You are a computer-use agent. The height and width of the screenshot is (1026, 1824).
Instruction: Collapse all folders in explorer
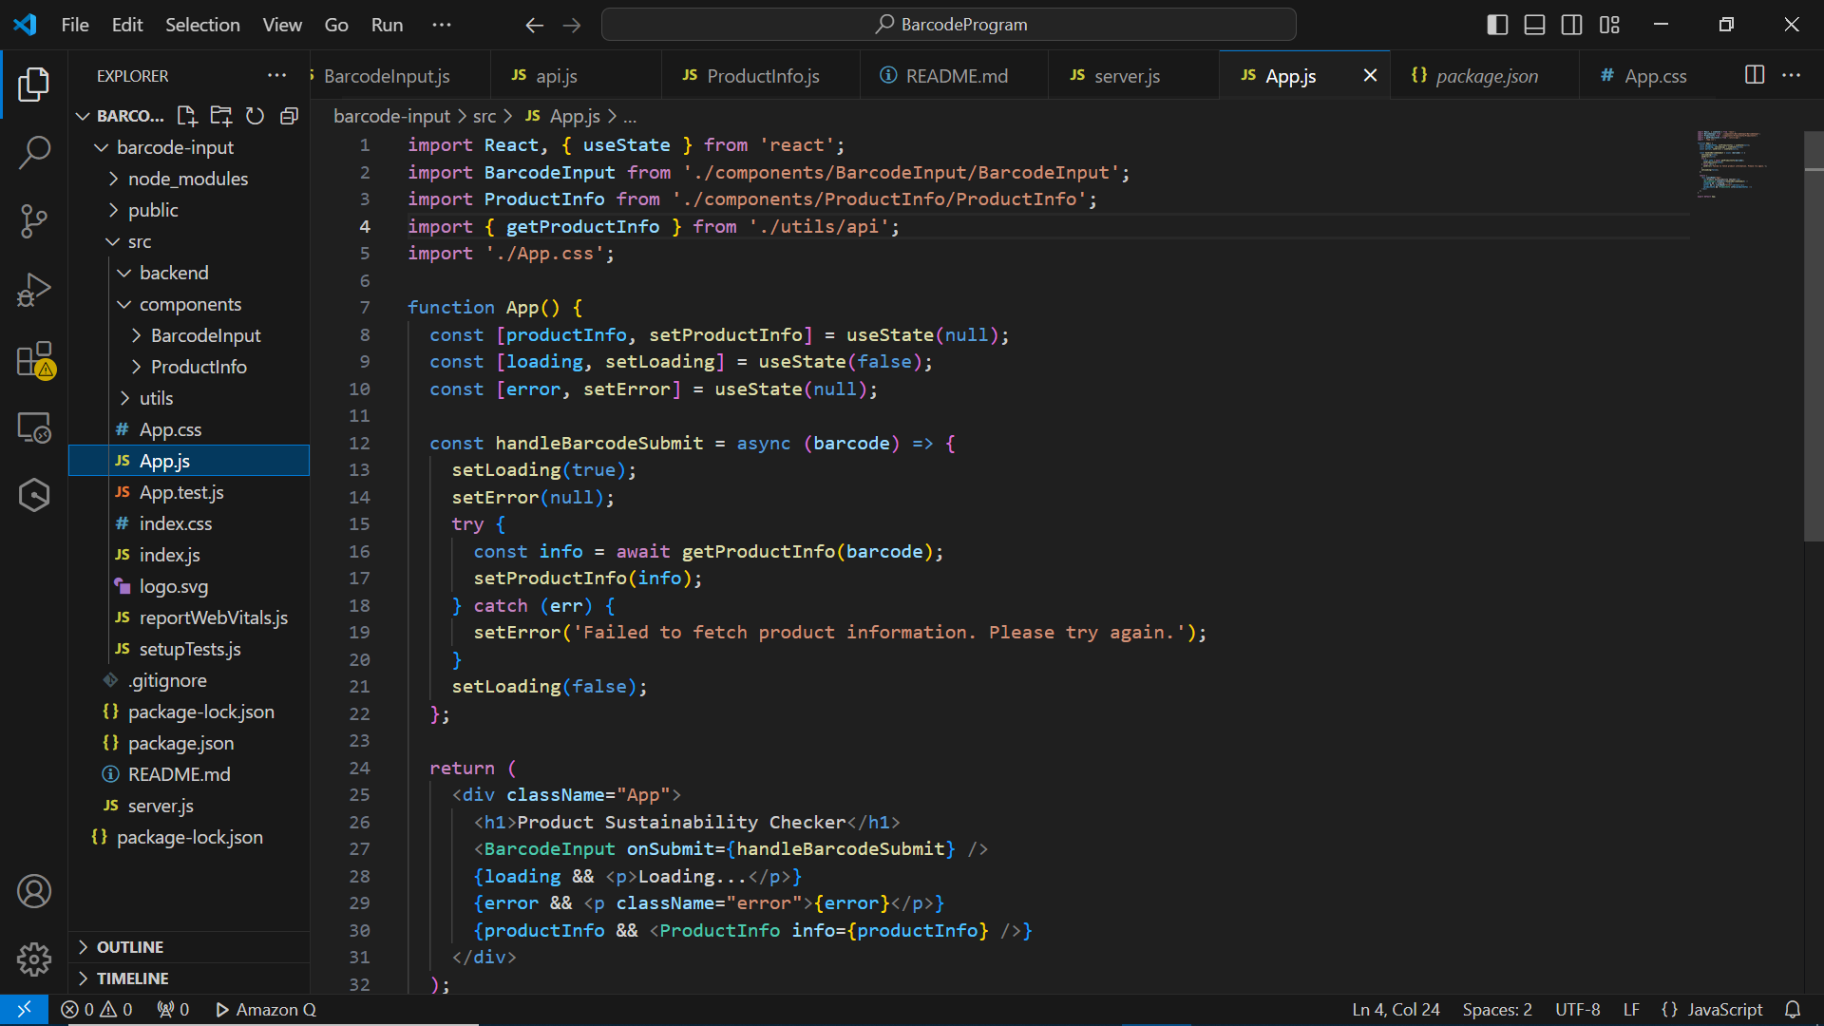coord(289,116)
